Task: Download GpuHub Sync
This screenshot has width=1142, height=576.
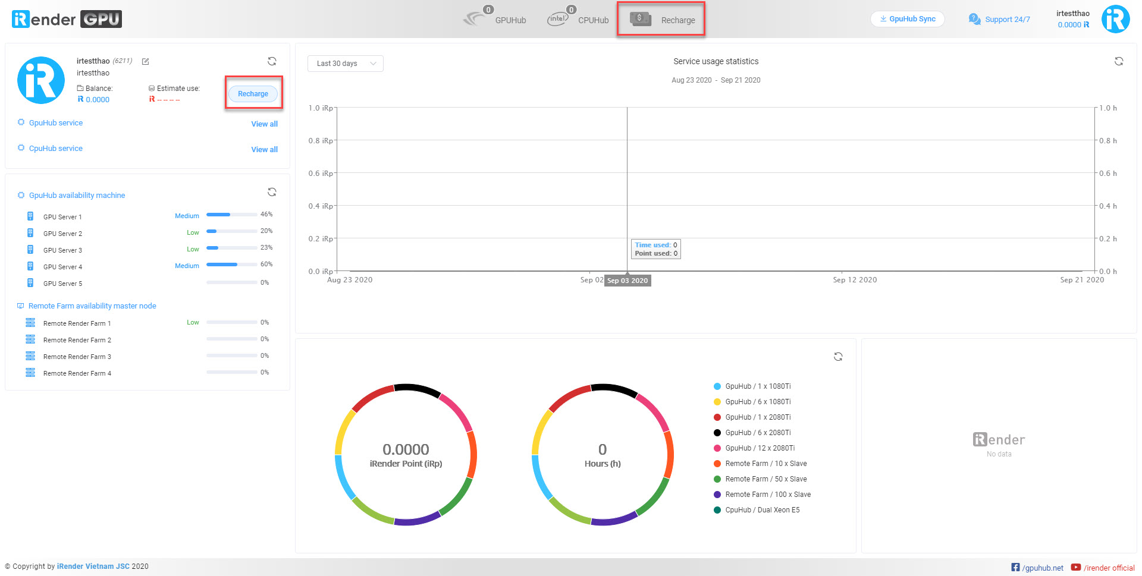Action: pos(907,19)
